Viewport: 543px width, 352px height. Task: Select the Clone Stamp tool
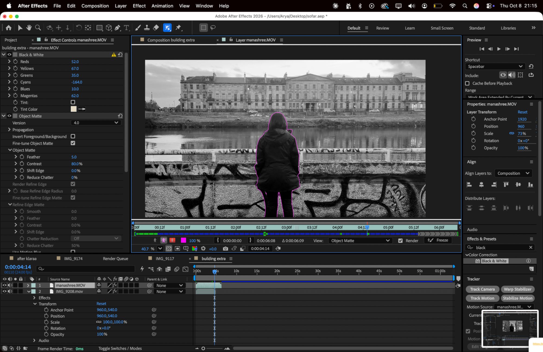147,28
